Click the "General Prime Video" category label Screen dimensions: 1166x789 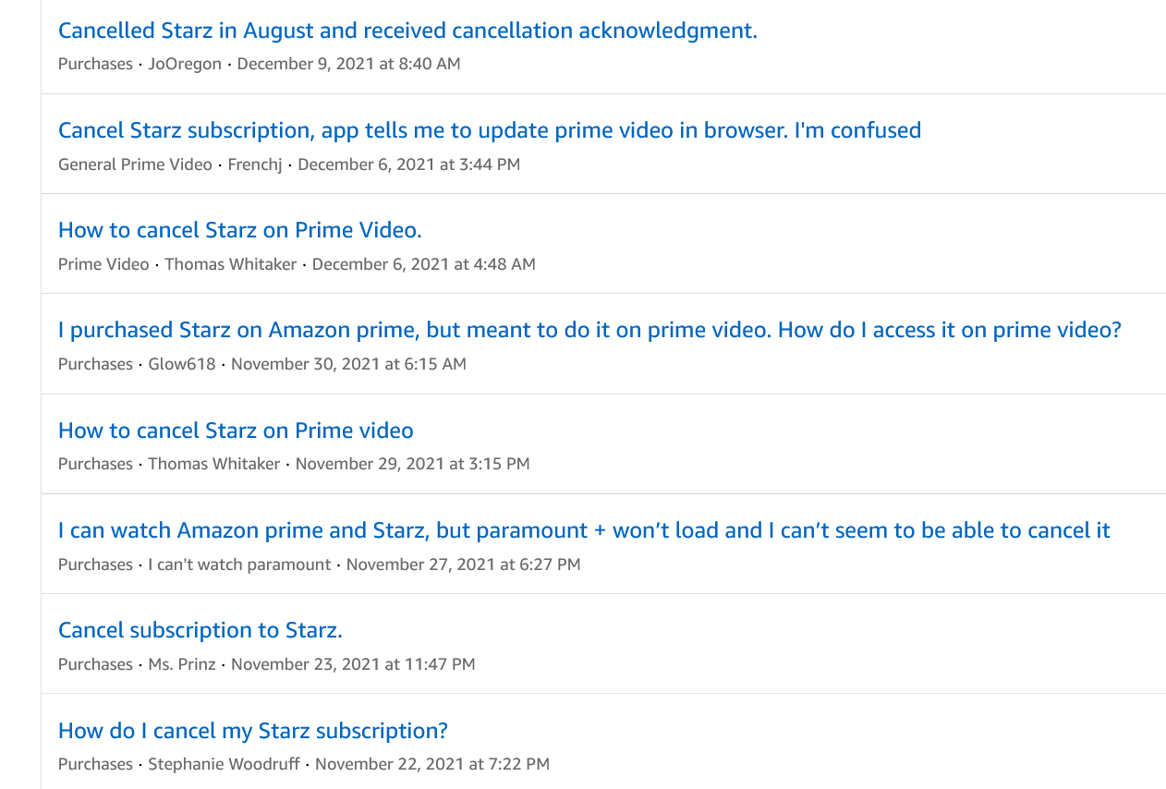coord(135,164)
